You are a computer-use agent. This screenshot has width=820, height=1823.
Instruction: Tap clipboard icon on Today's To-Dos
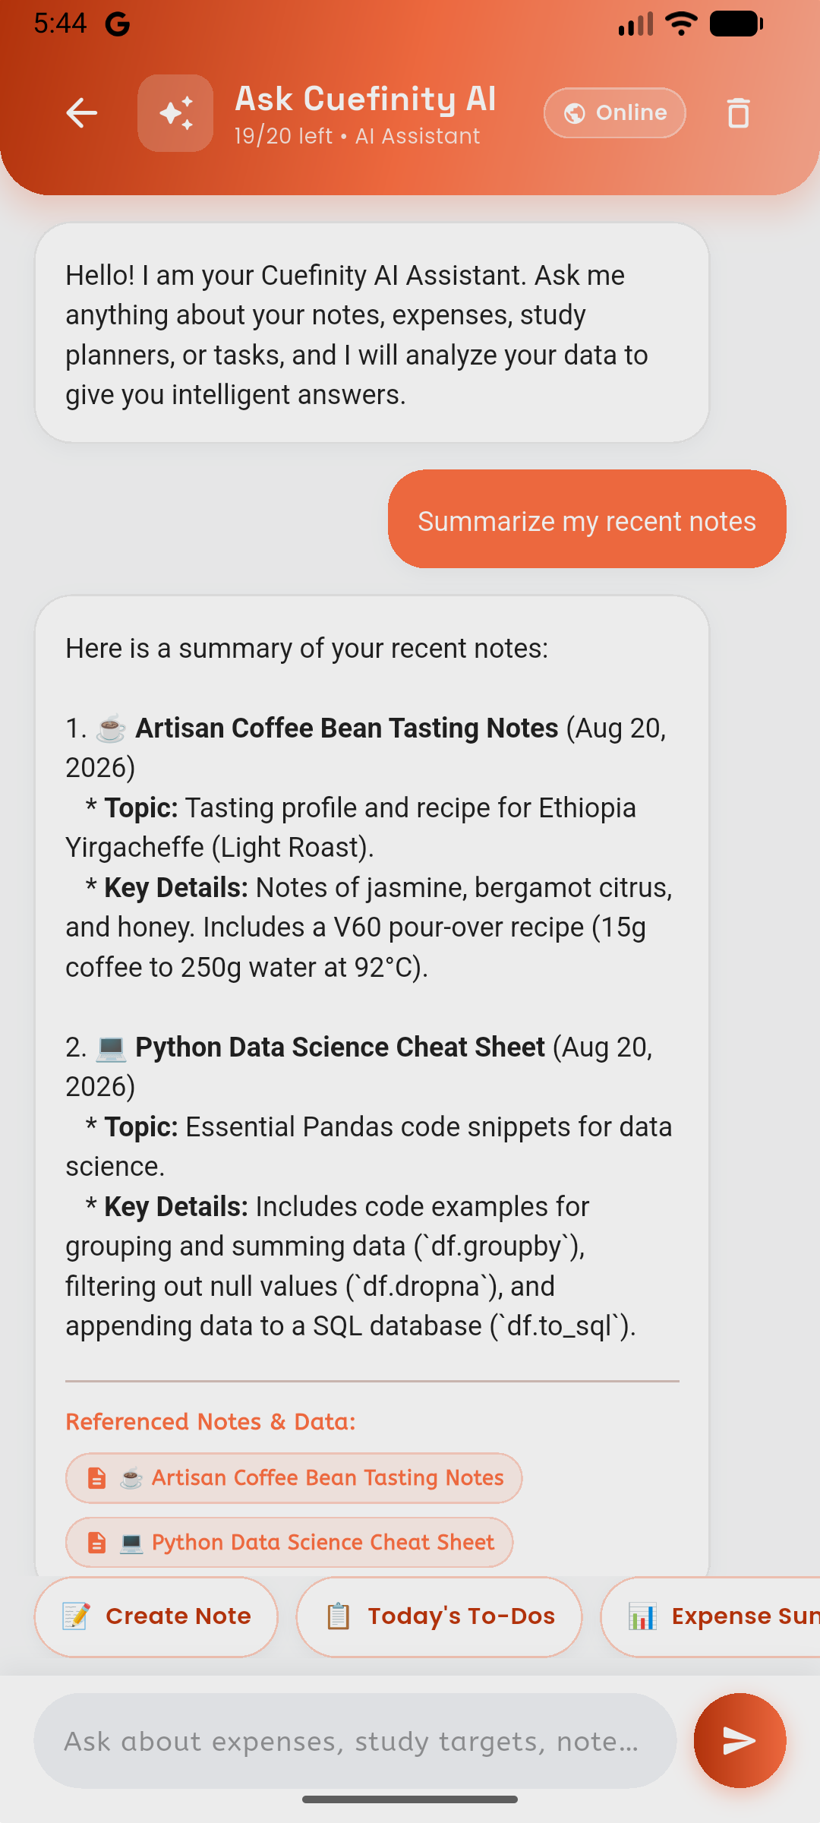pyautogui.click(x=338, y=1616)
